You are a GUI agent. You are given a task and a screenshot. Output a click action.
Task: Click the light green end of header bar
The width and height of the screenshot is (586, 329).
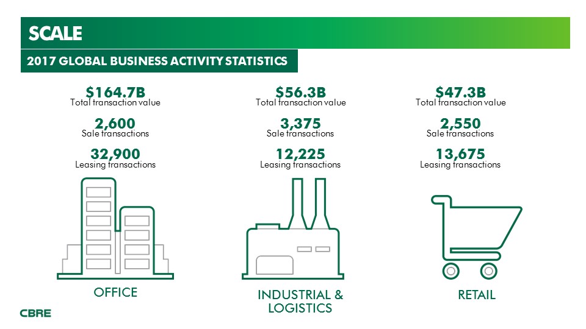tap(549, 33)
